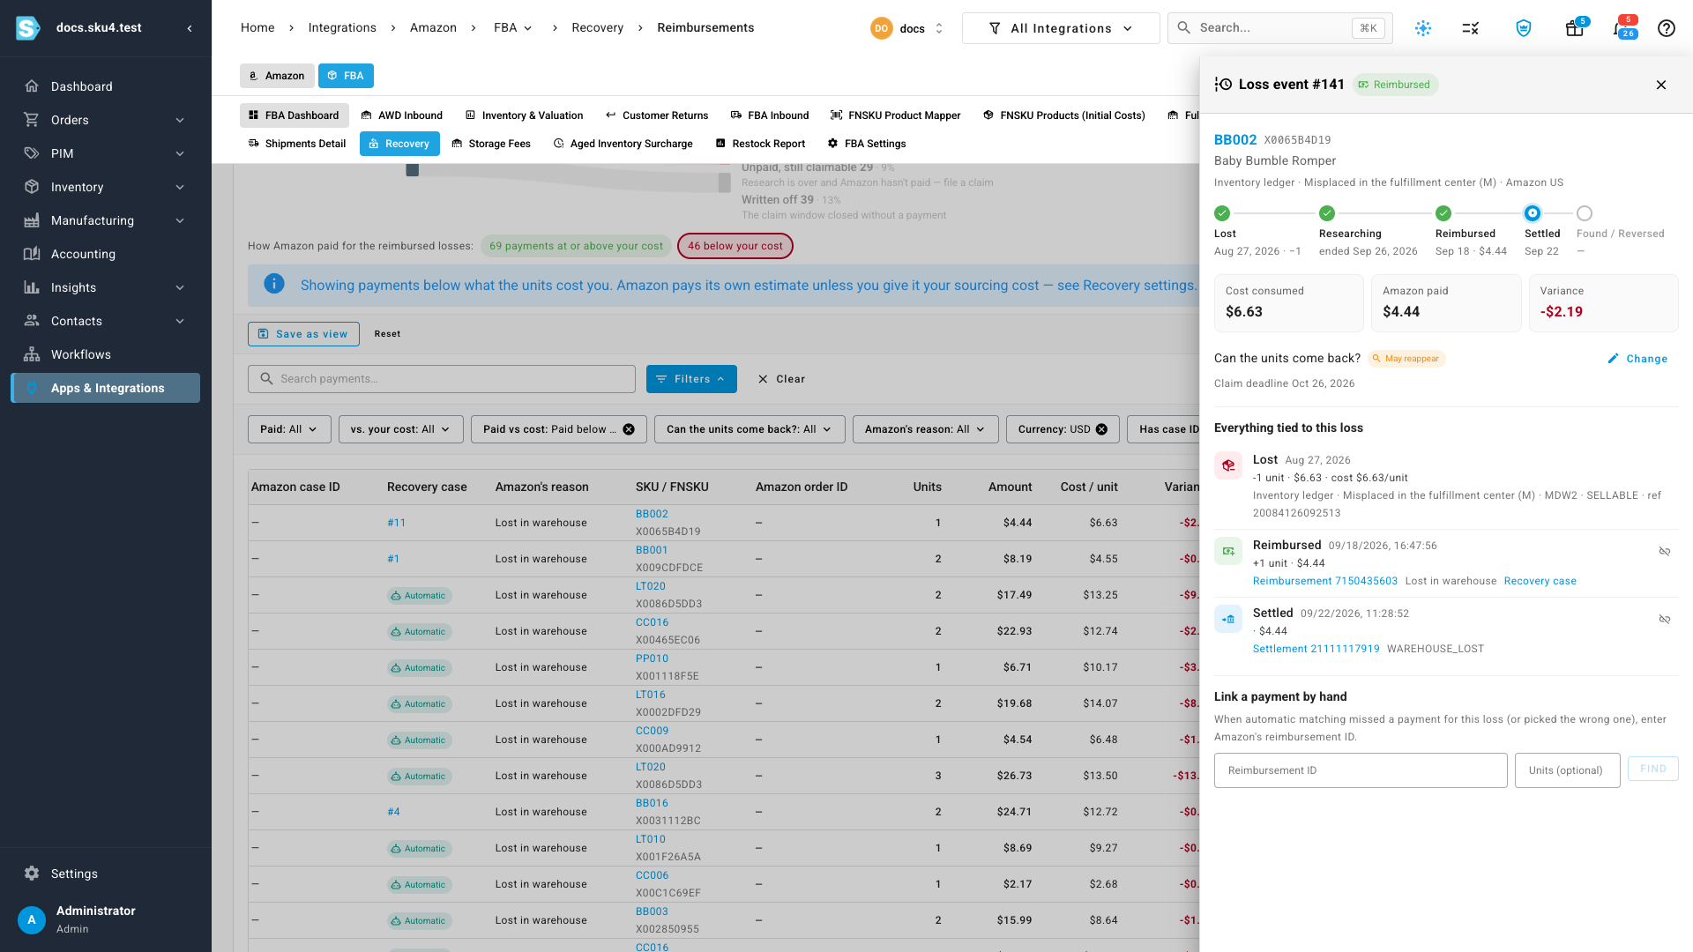Open the Can the units come back filter

point(750,429)
